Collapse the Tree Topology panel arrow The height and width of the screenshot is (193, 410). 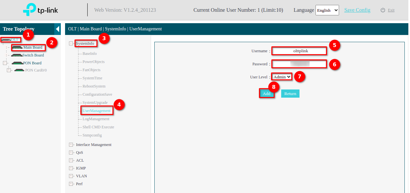pos(58,29)
